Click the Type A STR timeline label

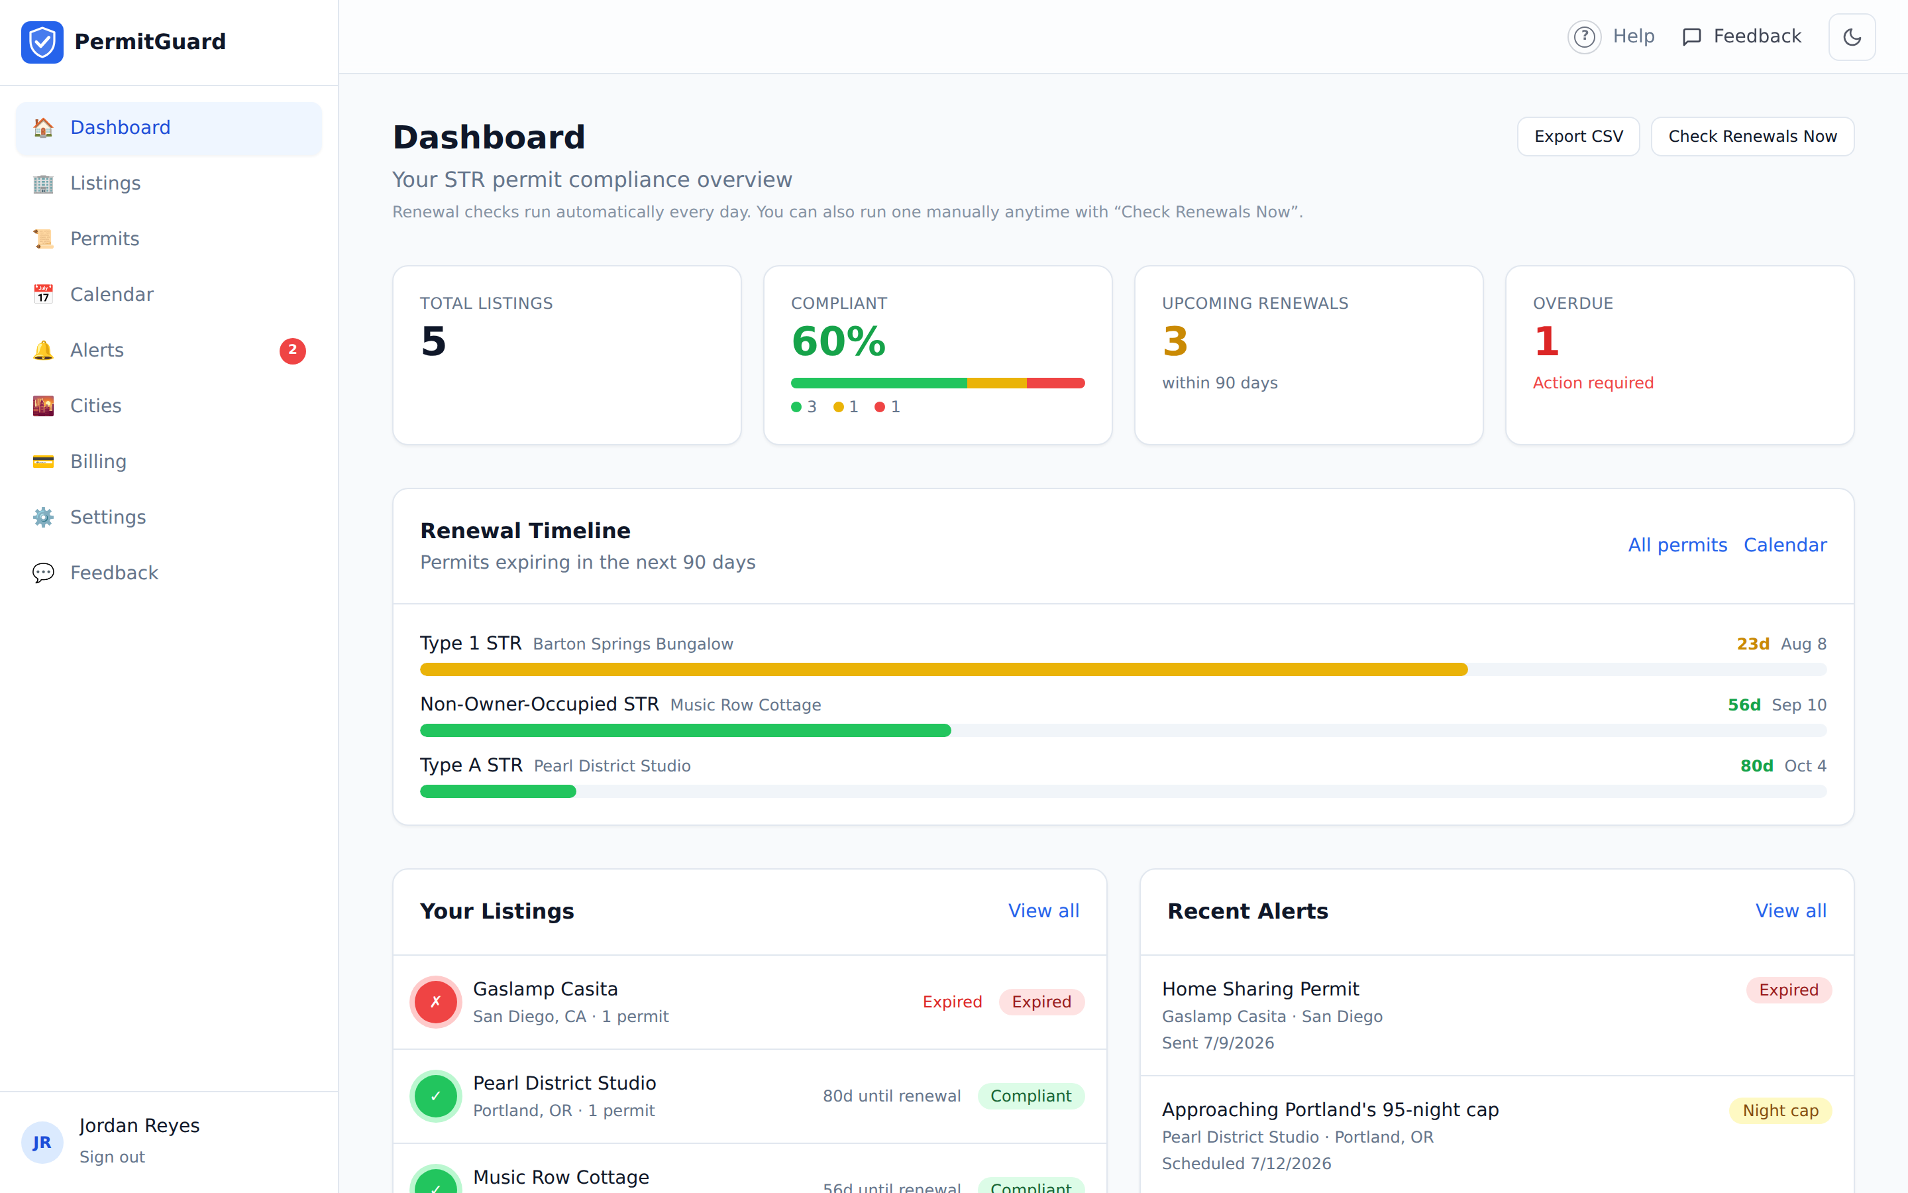tap(472, 766)
